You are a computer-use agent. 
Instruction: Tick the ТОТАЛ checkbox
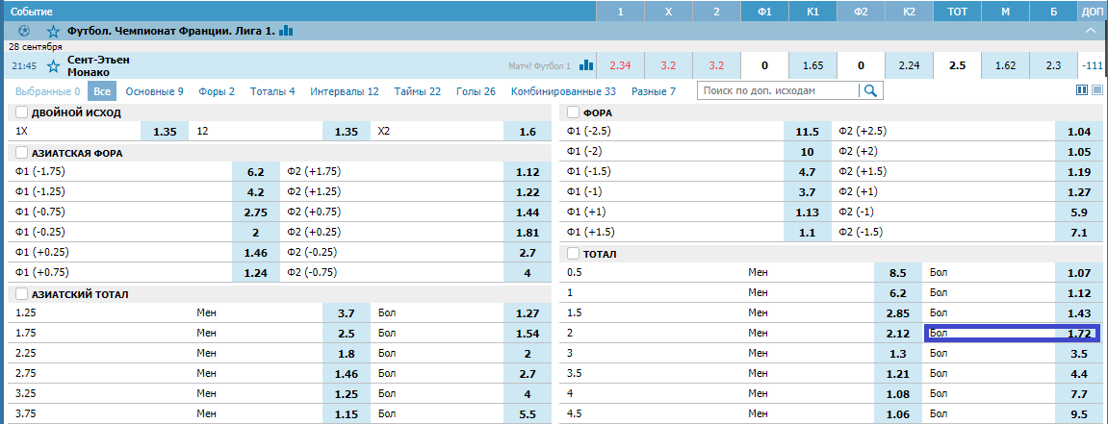point(573,254)
